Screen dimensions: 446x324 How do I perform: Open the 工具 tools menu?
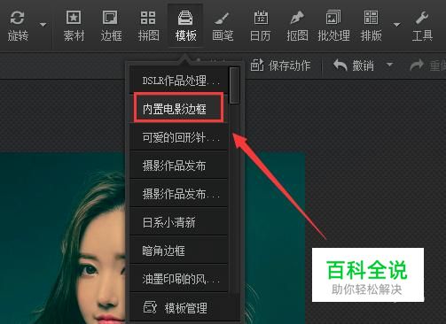coord(422,26)
